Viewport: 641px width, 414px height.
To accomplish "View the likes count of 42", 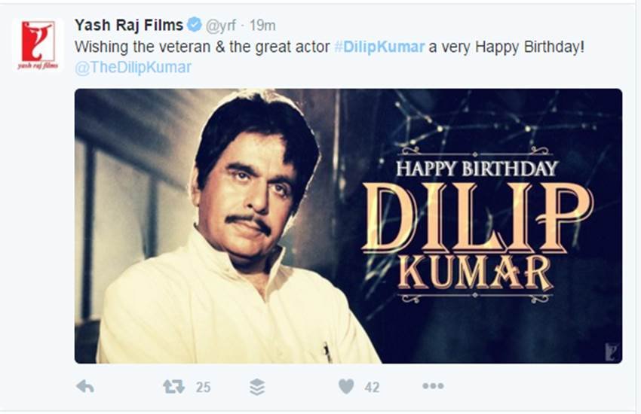I will pos(372,387).
